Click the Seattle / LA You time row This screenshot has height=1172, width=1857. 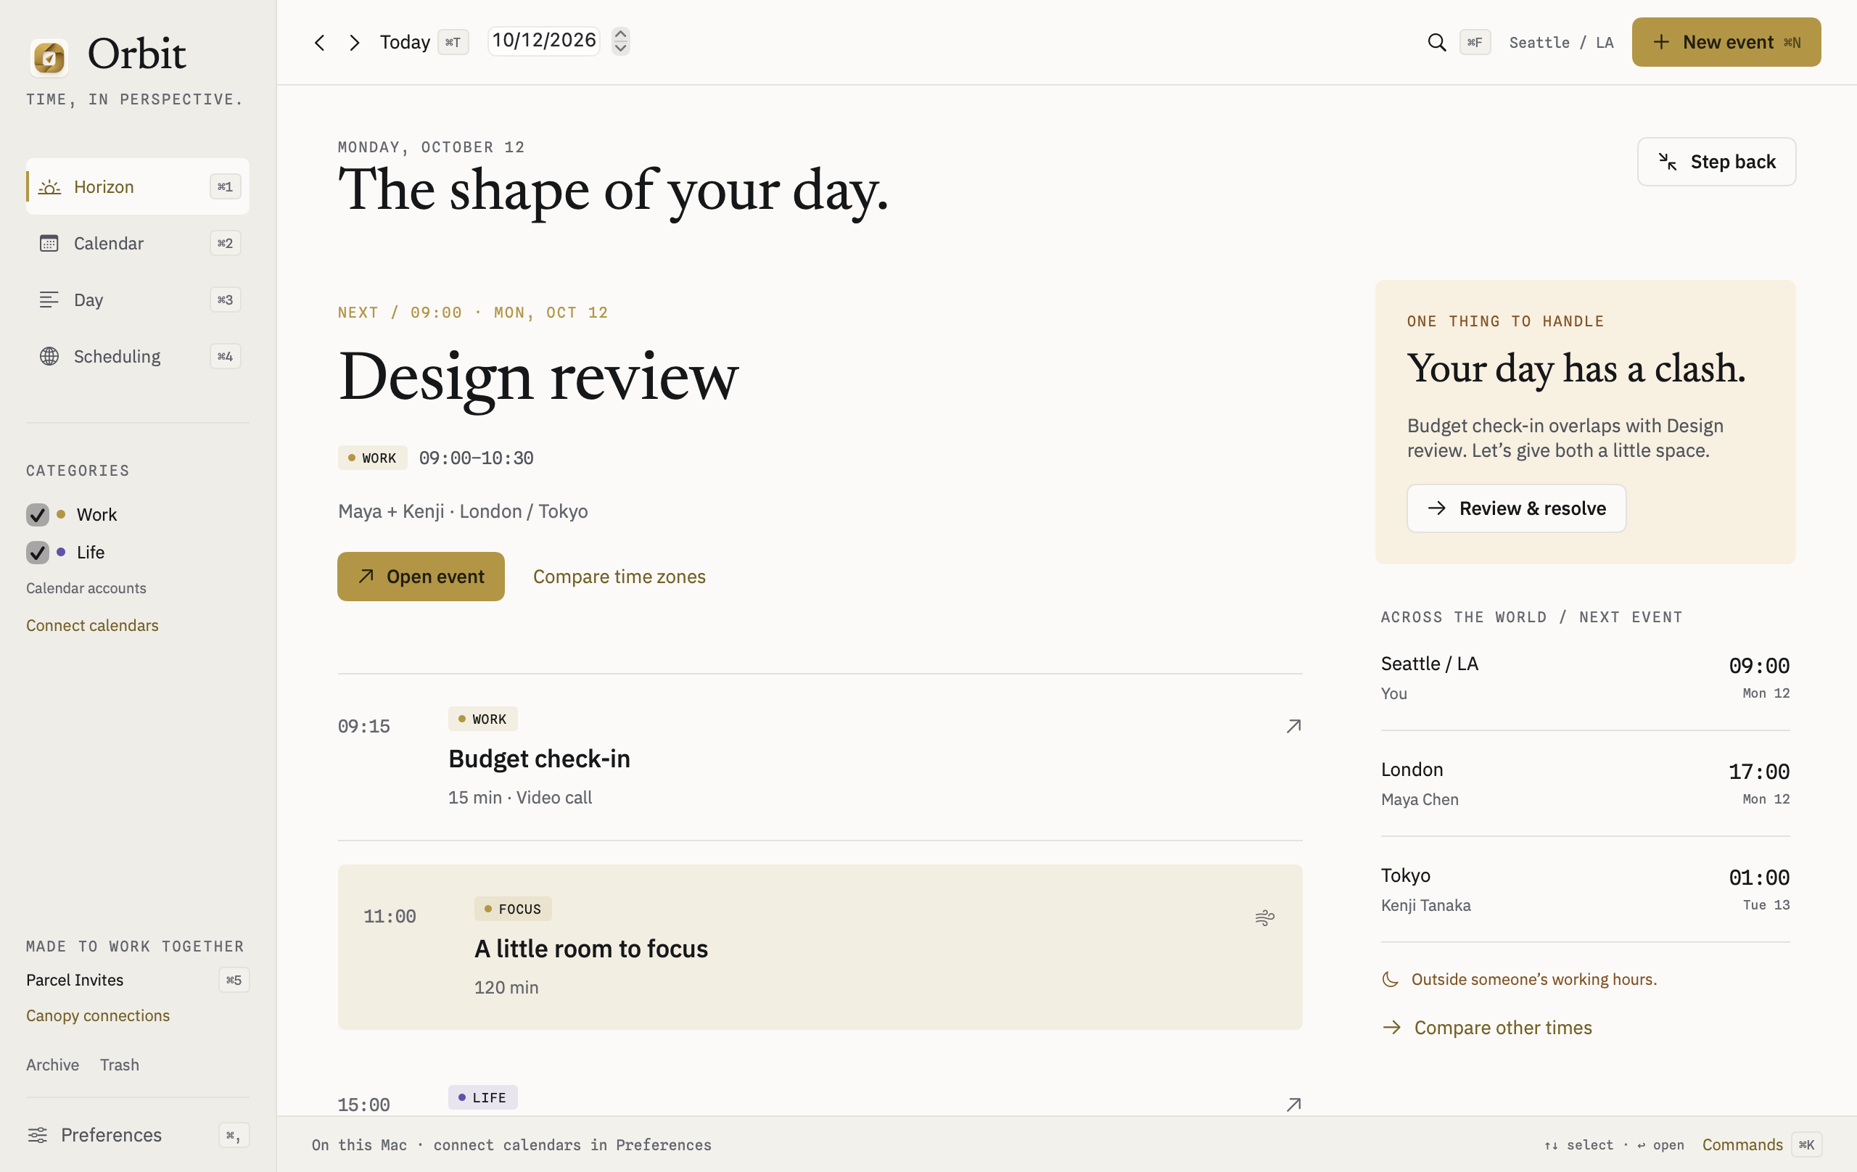pyautogui.click(x=1585, y=678)
